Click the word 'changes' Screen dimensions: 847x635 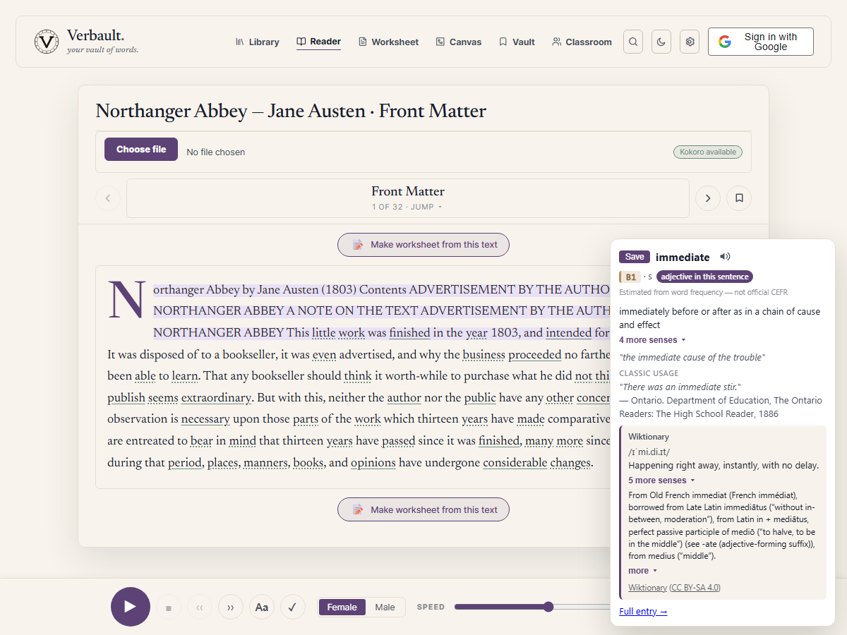coord(570,463)
